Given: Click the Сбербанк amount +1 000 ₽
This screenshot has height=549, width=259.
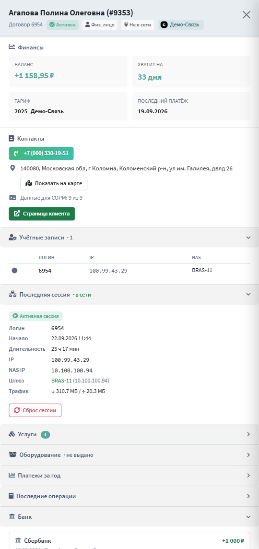Looking at the screenshot, I should click(233, 541).
